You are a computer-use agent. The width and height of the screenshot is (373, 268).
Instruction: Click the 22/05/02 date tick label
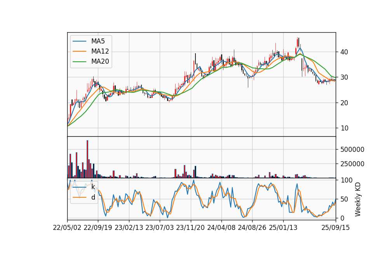click(67, 228)
